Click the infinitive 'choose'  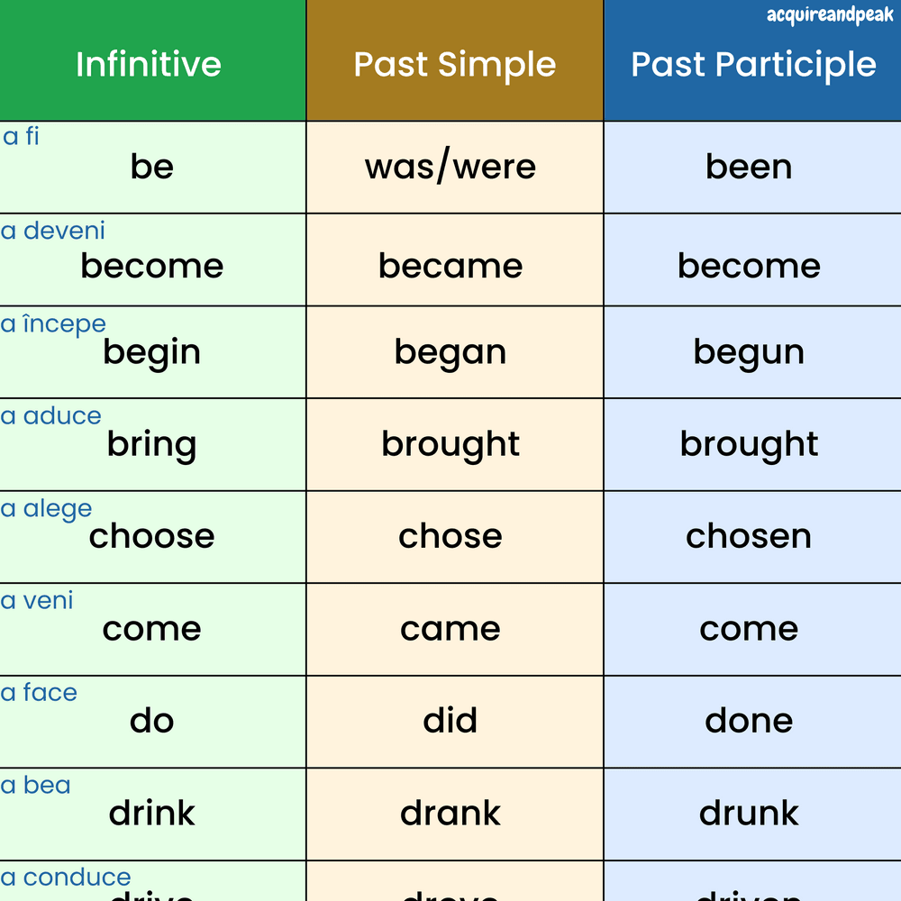[151, 536]
